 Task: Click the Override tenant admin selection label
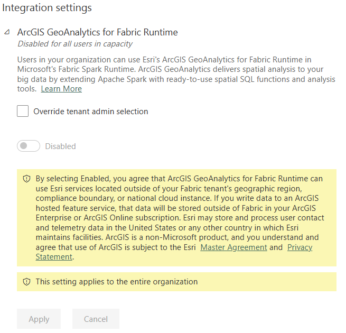pyautogui.click(x=91, y=112)
